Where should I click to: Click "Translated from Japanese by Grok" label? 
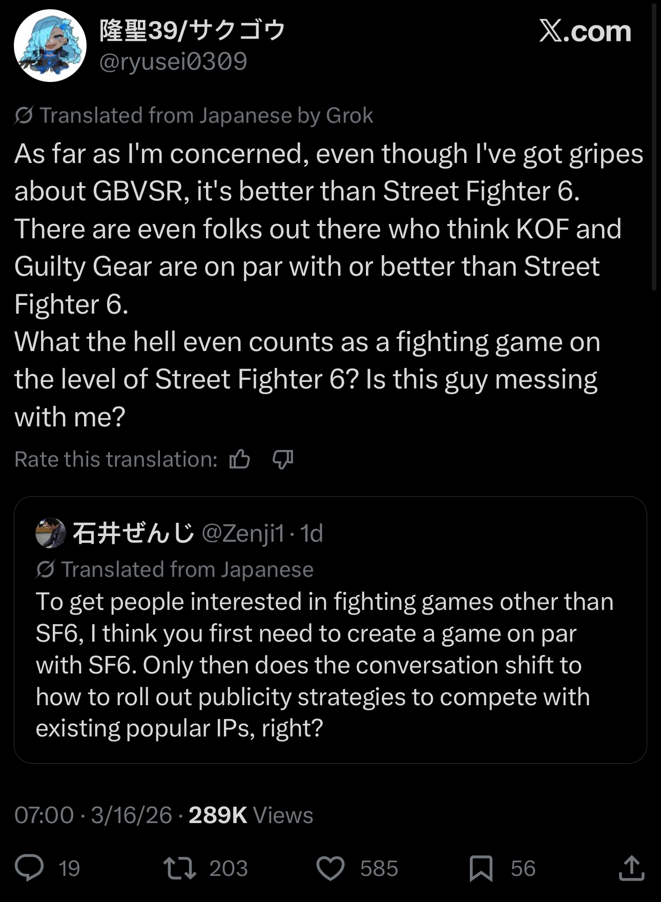[205, 115]
